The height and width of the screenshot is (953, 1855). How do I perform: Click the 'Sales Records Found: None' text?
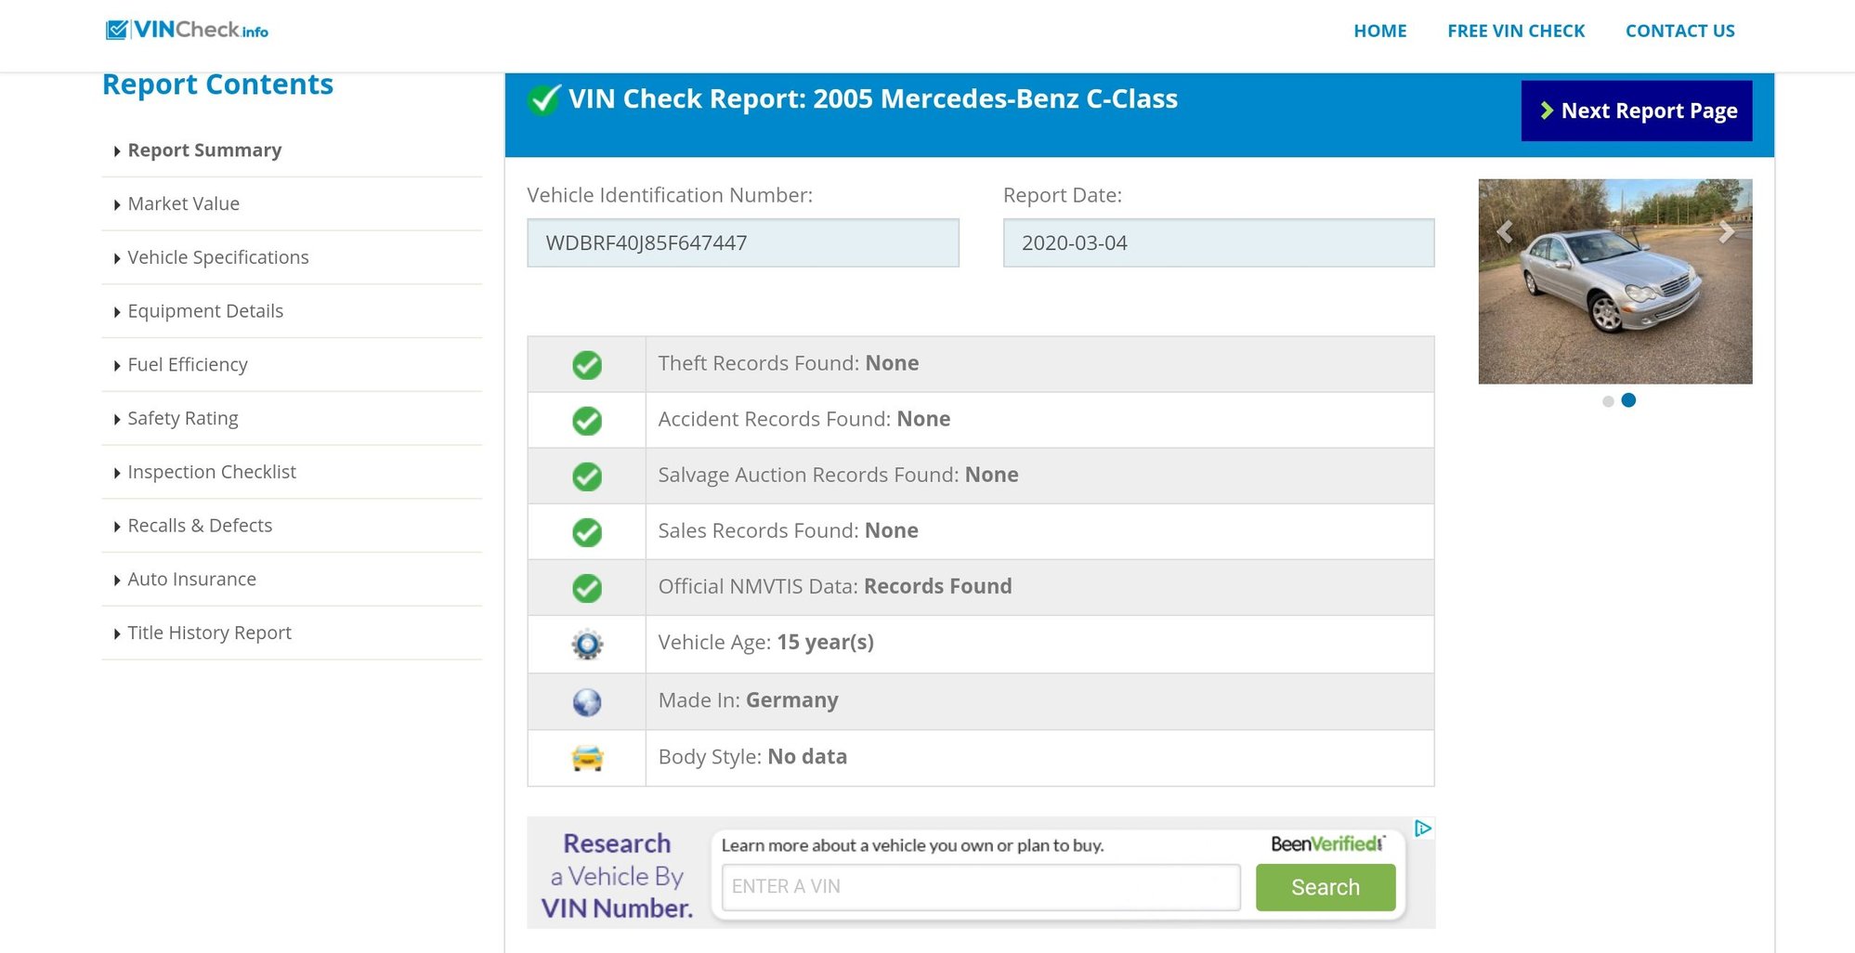point(789,530)
